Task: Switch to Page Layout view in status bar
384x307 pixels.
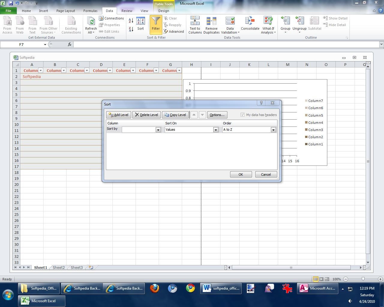Action: (x=321, y=279)
